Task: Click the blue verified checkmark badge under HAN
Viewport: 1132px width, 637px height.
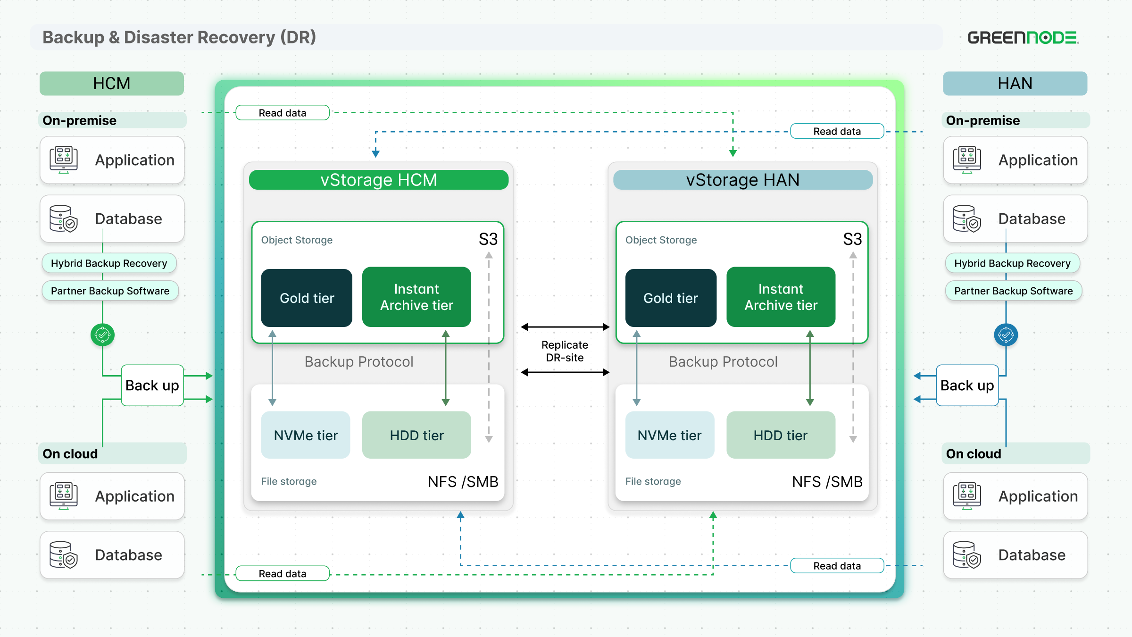Action: 1006,335
